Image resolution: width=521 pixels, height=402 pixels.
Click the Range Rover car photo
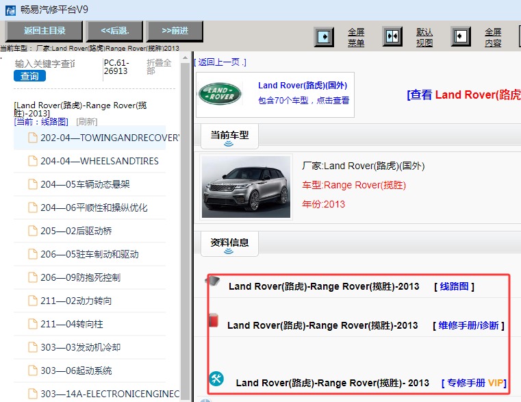(x=246, y=187)
